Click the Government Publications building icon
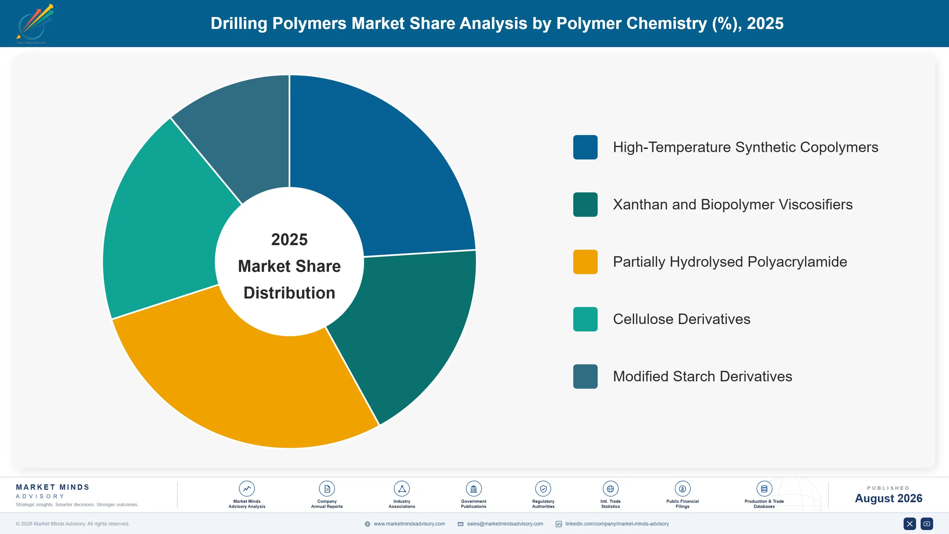 tap(473, 489)
